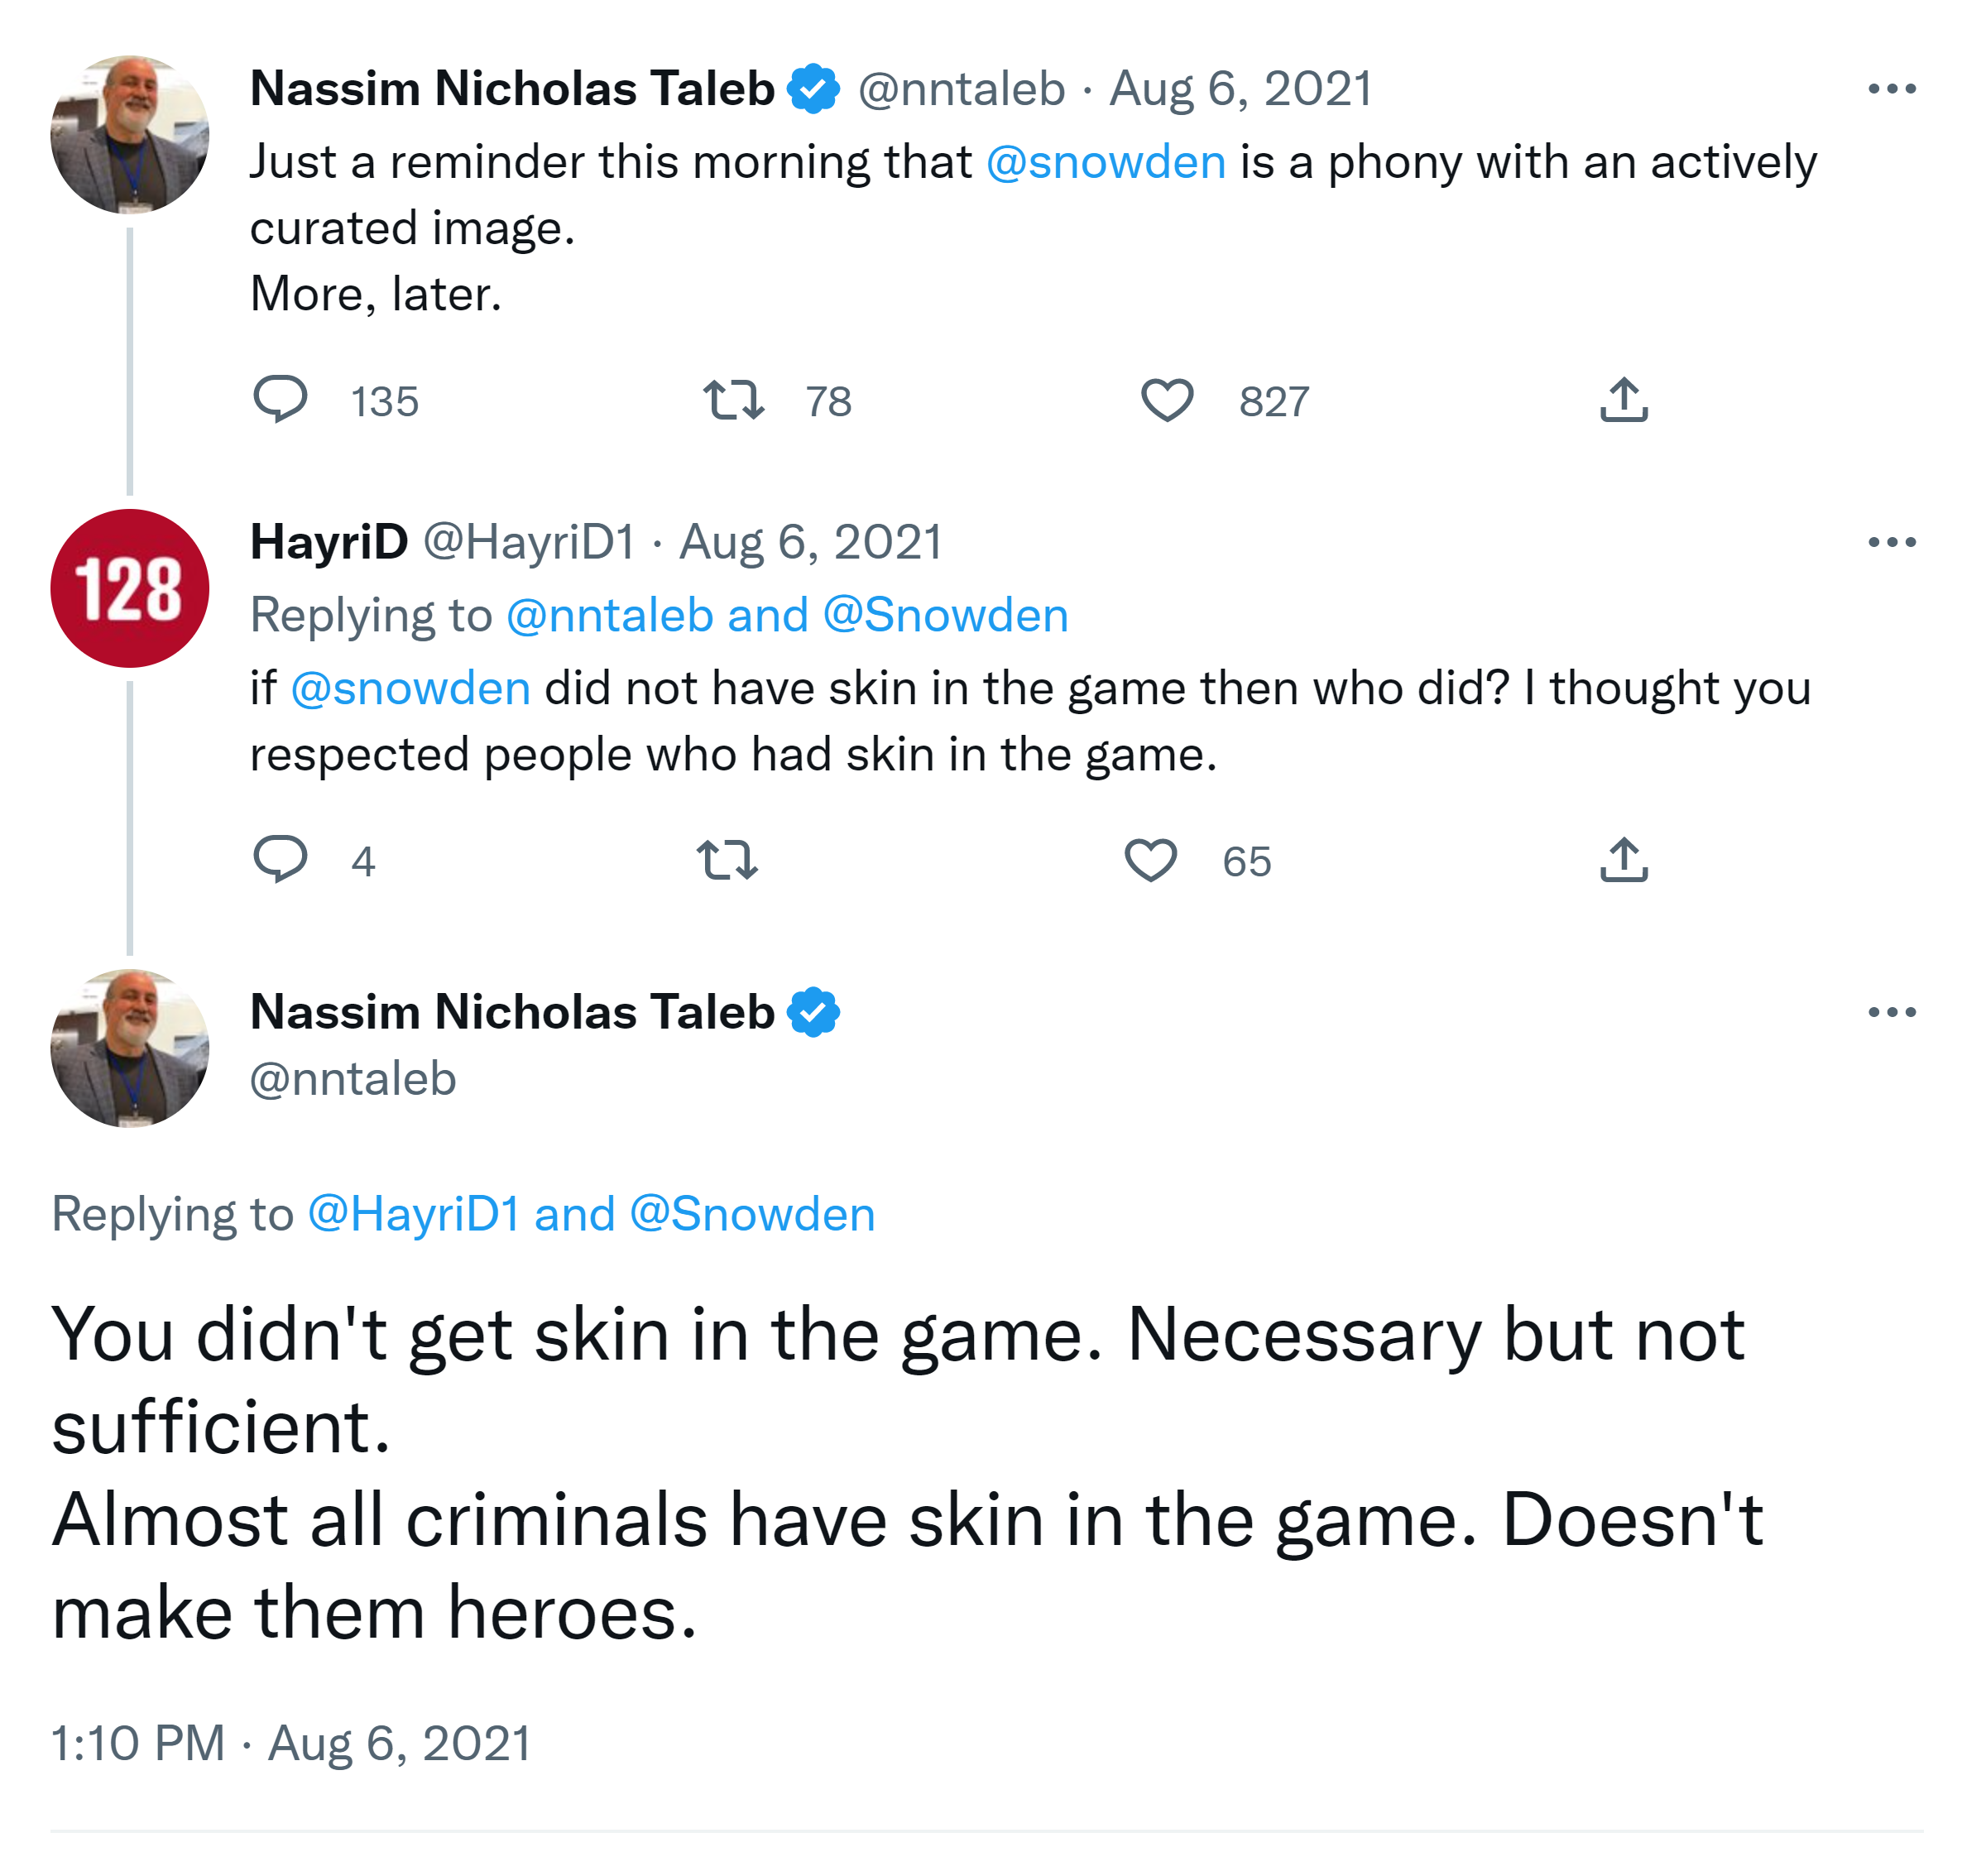
Task: Open more options on Taleb's main reply
Action: pos(1891,1012)
